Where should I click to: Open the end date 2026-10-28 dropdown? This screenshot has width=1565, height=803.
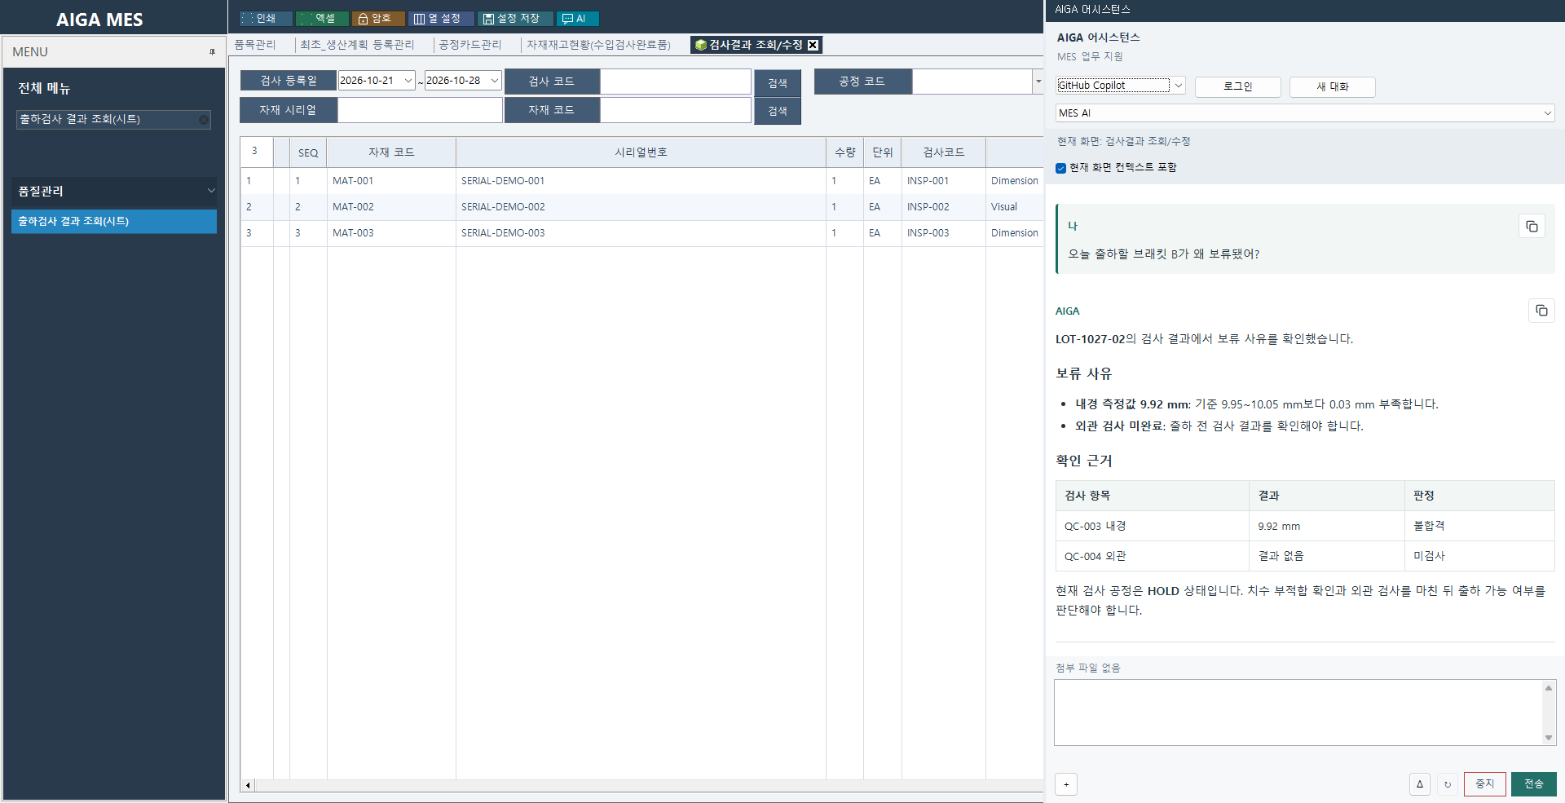pyautogui.click(x=495, y=81)
